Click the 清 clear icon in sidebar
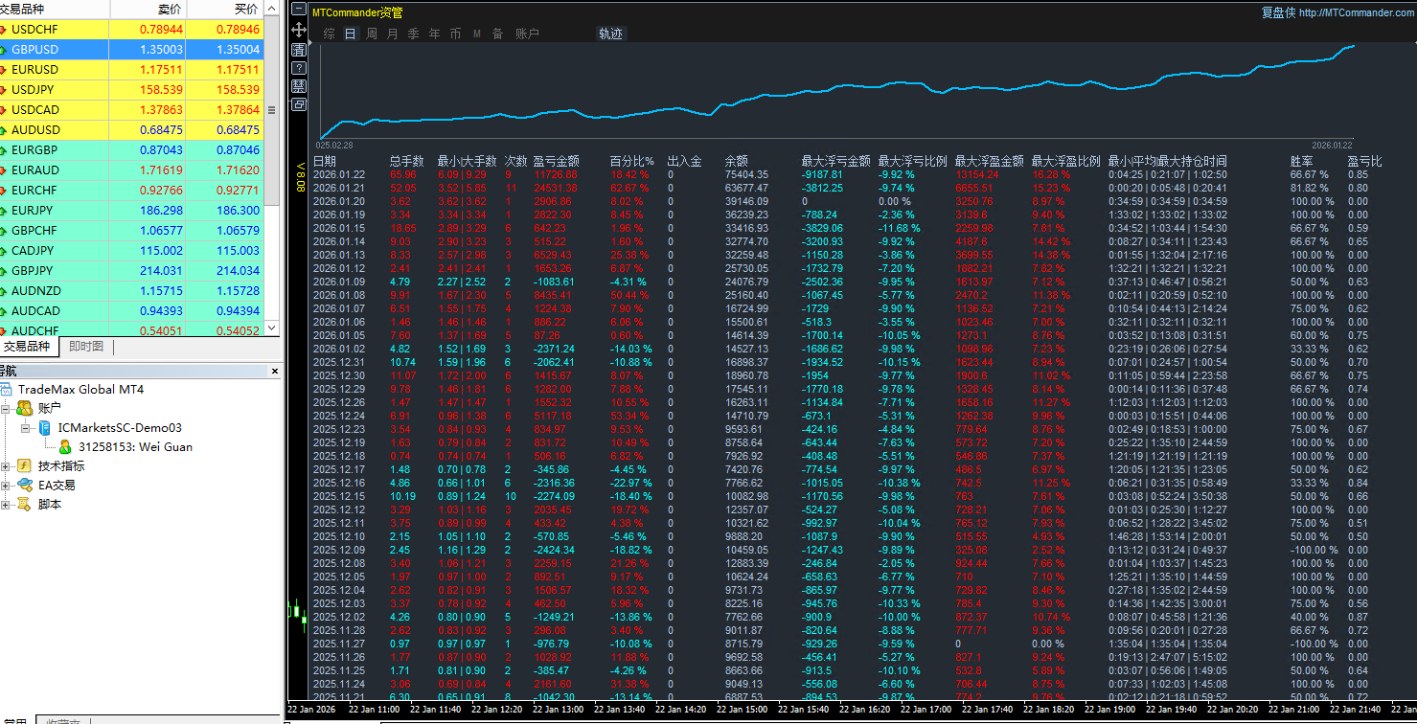This screenshot has height=724, width=1417. click(299, 49)
